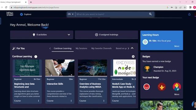Expand the 0 activities chevron
Image resolution: width=196 pixels, height=110 pixels.
69,35
